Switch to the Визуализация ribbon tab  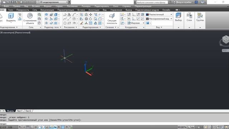point(47,10)
